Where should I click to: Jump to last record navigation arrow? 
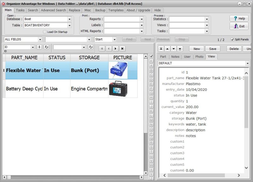pyautogui.click(x=122, y=49)
